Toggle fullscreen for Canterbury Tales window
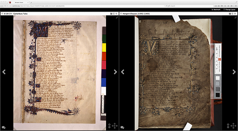The image size is (238, 131). (x=117, y=18)
